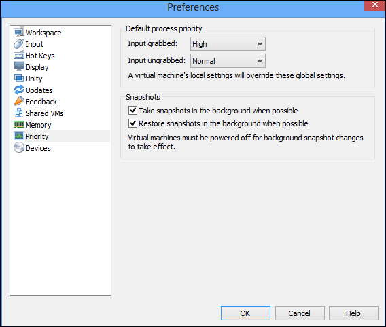Select the Shared VMs network icon
The width and height of the screenshot is (386, 327).
click(x=19, y=113)
